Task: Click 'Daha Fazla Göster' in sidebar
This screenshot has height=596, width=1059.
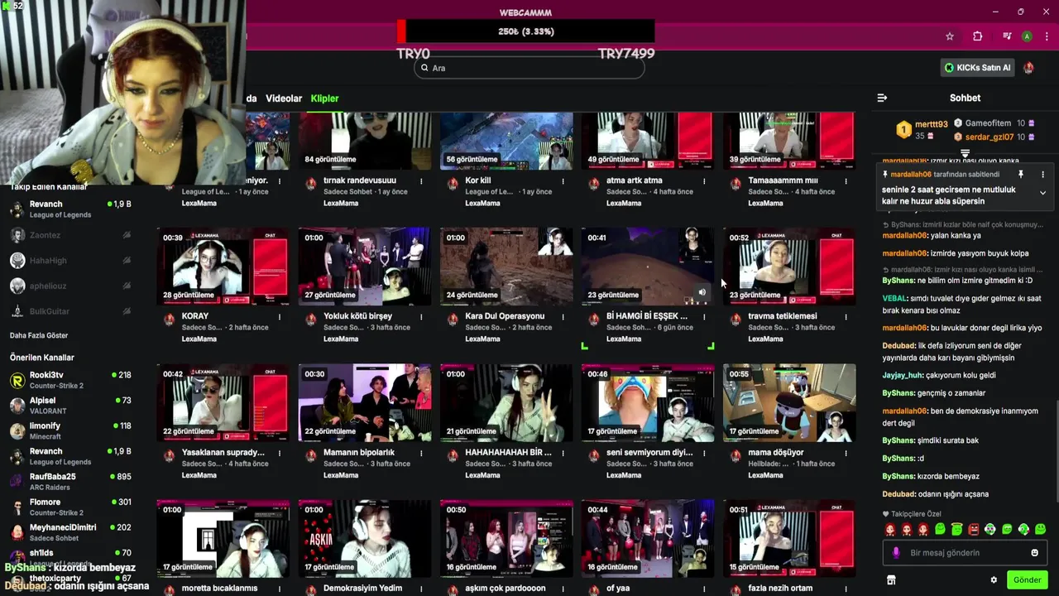Action: click(x=39, y=335)
